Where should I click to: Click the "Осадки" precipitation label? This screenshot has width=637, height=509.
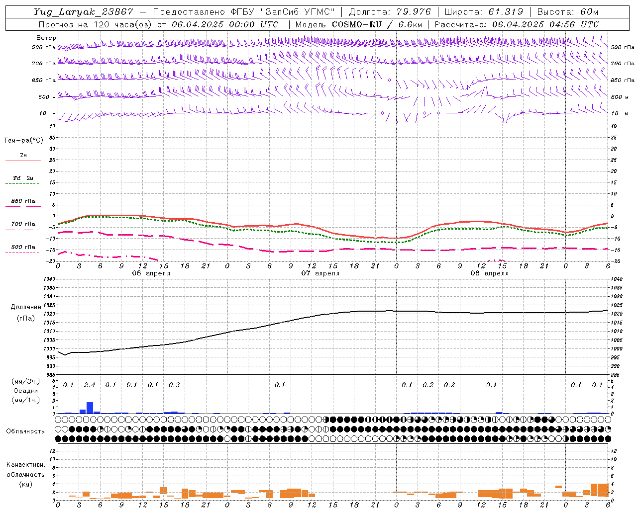(26, 391)
